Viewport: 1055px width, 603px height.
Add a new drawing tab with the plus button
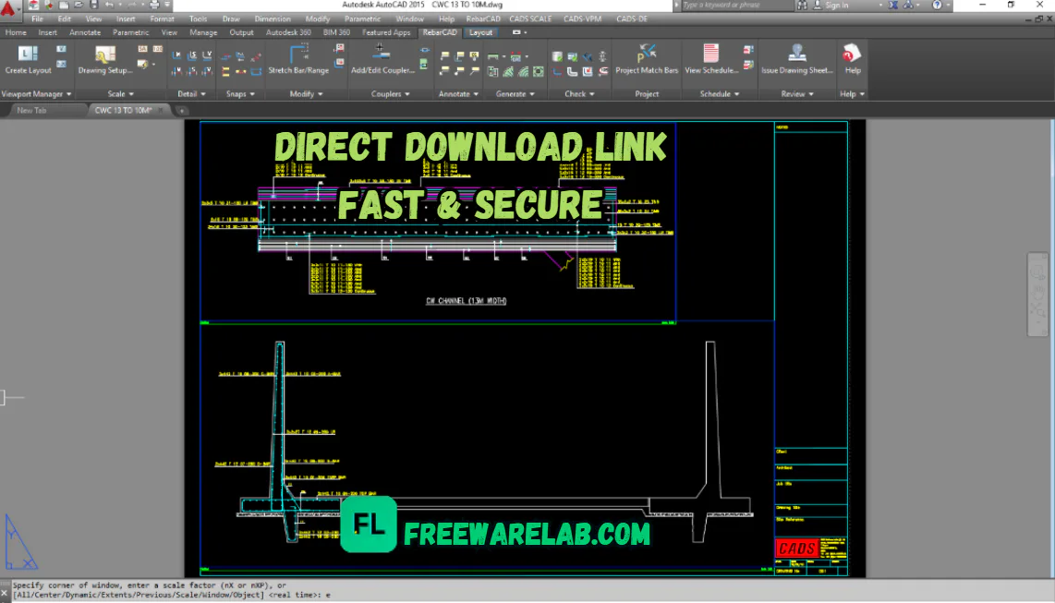[x=181, y=110]
